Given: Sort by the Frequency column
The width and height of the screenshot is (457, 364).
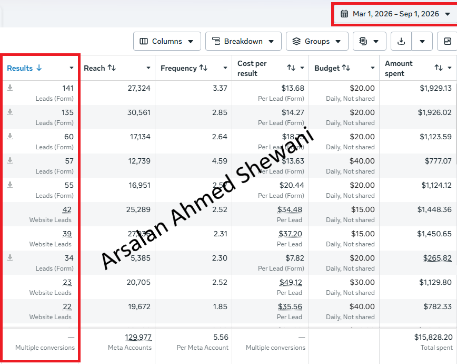Looking at the screenshot, I should tap(184, 68).
